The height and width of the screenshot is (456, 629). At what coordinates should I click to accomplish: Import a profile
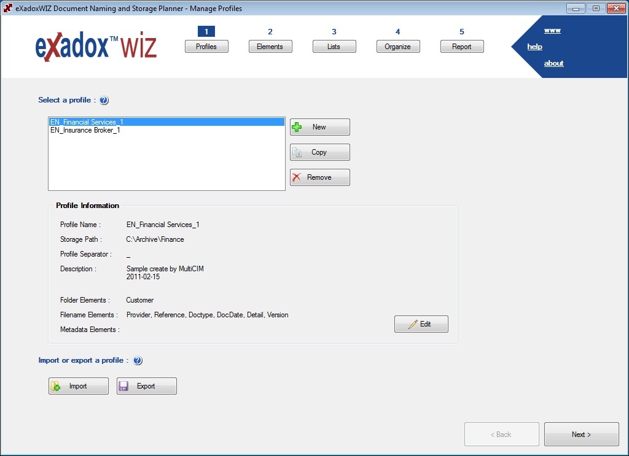79,386
